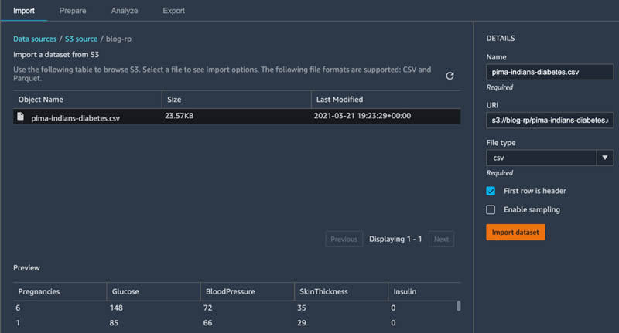Click the blog-rp breadcrumb text

[119, 39]
